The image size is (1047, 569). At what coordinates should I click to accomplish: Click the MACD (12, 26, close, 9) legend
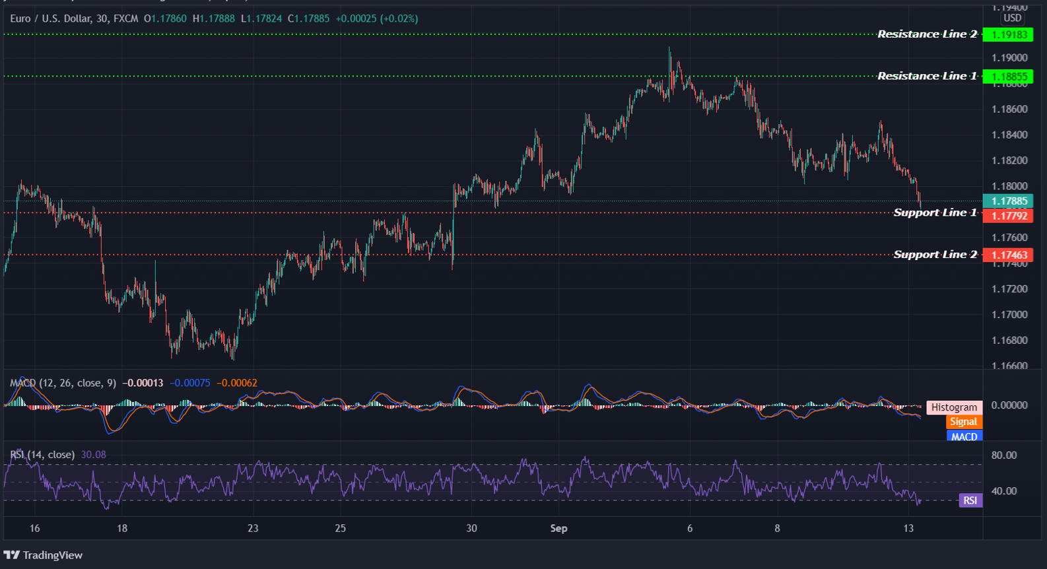63,383
